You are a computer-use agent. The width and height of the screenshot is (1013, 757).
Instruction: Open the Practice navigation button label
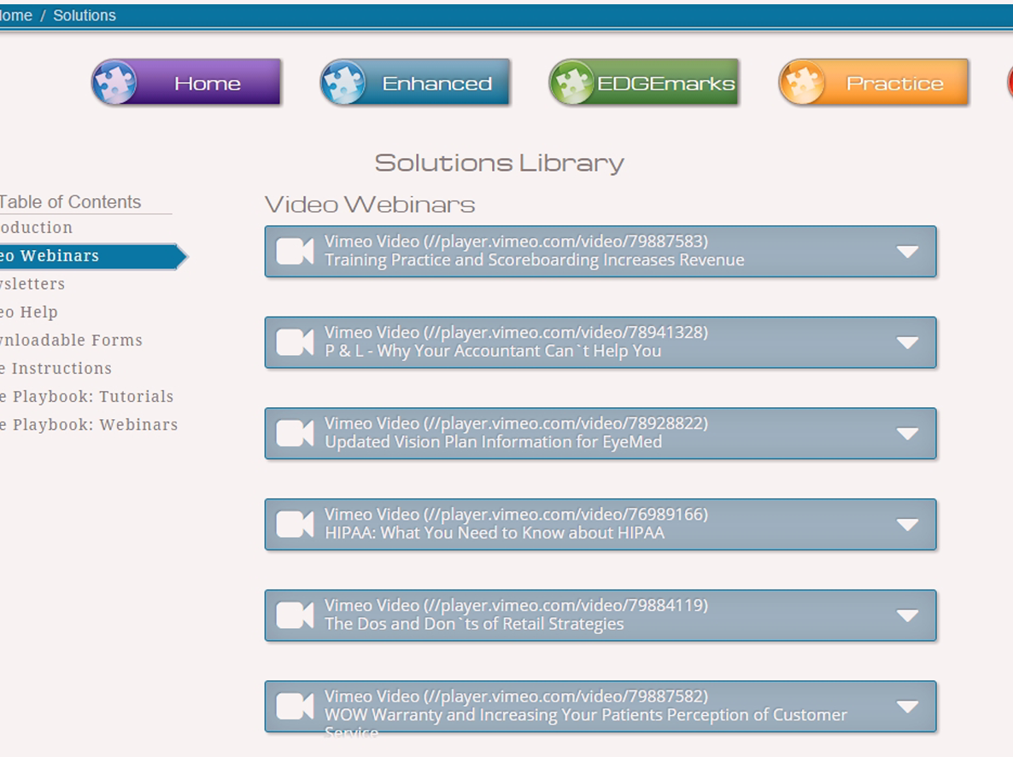click(x=895, y=84)
